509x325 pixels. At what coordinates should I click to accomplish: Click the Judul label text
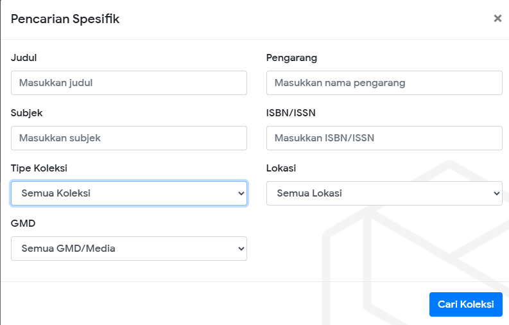pos(24,58)
